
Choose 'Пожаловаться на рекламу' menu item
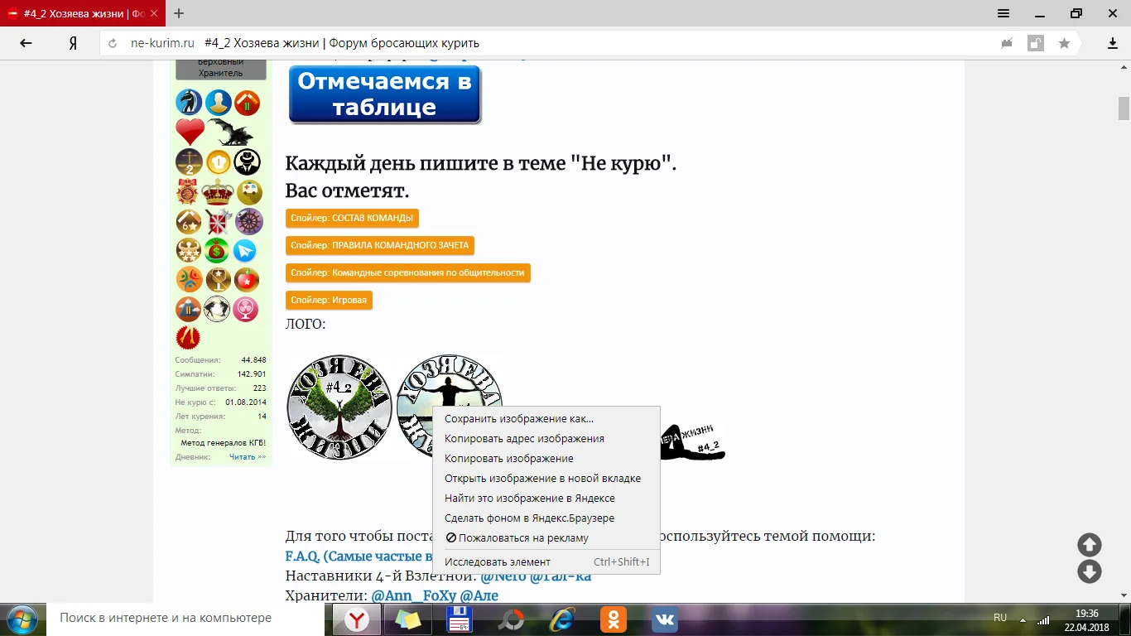[x=546, y=538]
